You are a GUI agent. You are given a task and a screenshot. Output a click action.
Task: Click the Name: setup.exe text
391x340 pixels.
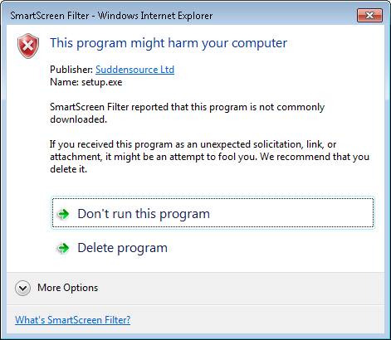coord(86,82)
